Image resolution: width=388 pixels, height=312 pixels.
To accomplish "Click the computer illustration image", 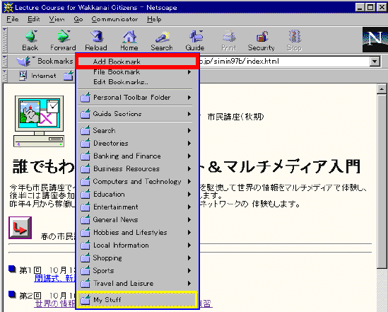I will (39, 122).
